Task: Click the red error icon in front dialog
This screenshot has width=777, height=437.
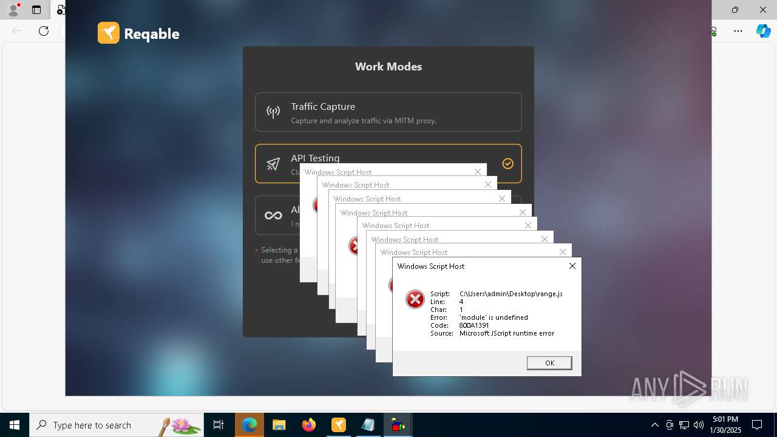Action: pyautogui.click(x=415, y=299)
